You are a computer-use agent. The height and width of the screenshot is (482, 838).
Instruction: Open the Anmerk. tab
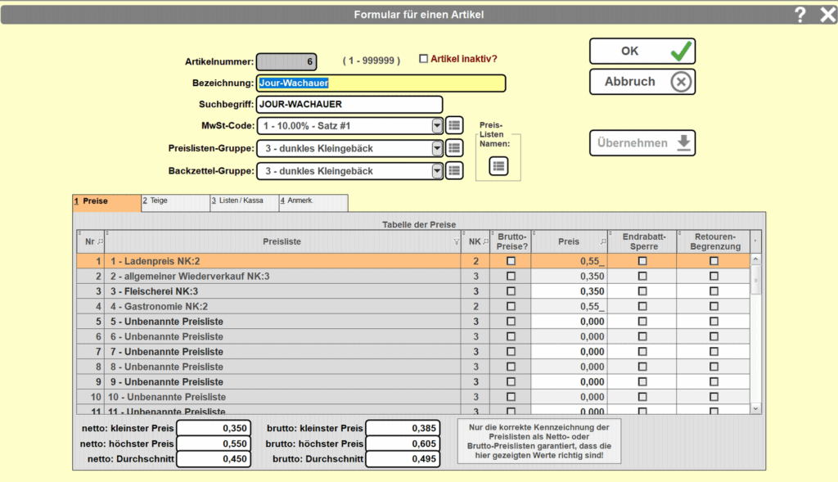[x=313, y=202]
